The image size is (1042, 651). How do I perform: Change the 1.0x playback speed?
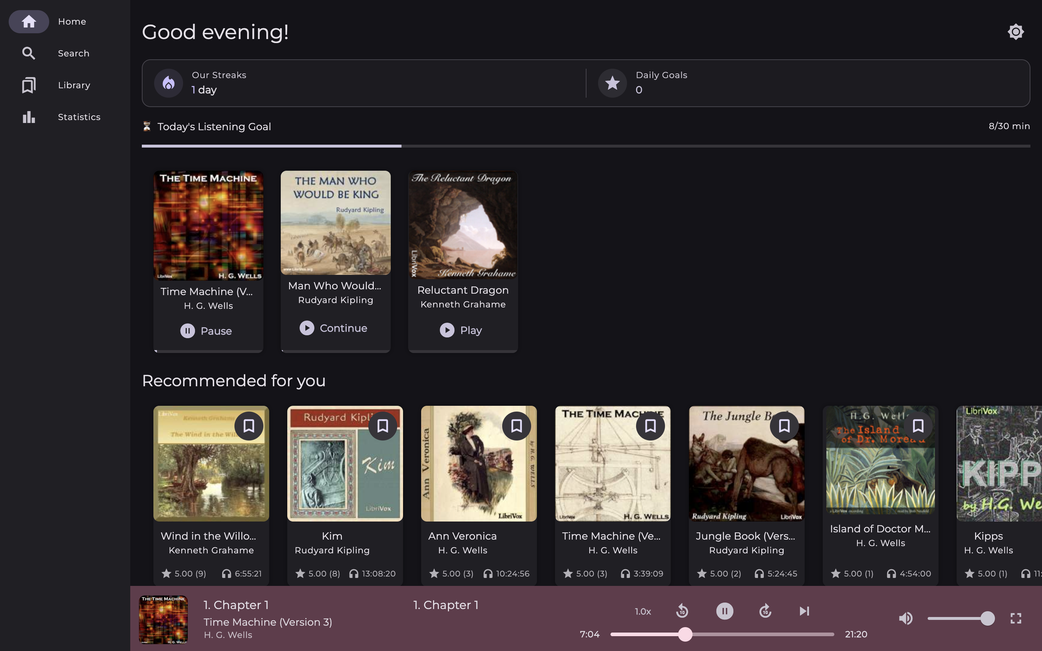643,611
